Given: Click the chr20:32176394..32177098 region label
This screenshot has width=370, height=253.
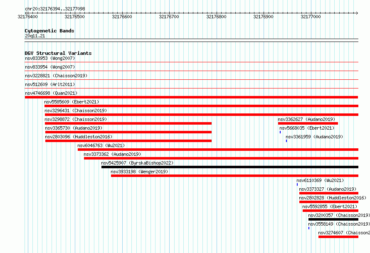Looking at the screenshot, I should 55,9.
